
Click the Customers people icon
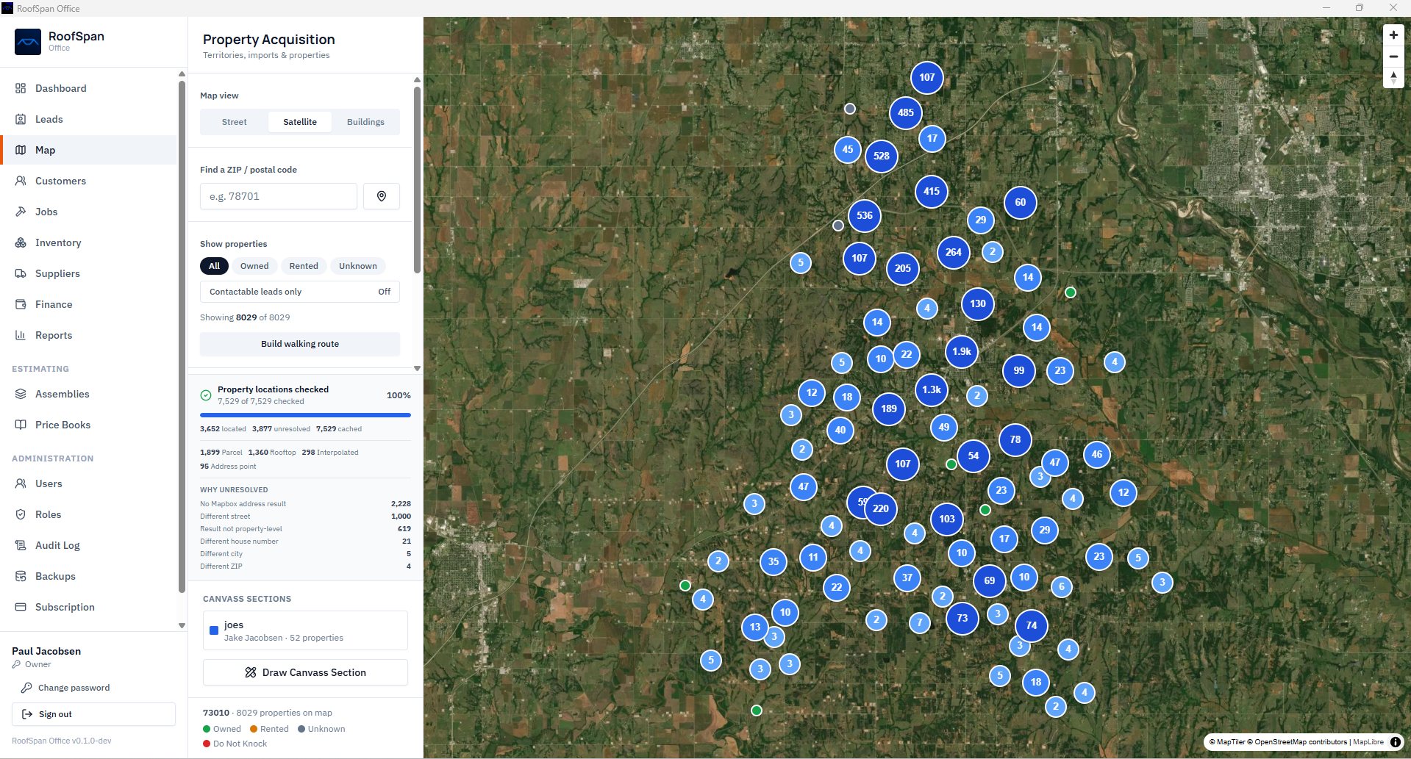point(21,181)
